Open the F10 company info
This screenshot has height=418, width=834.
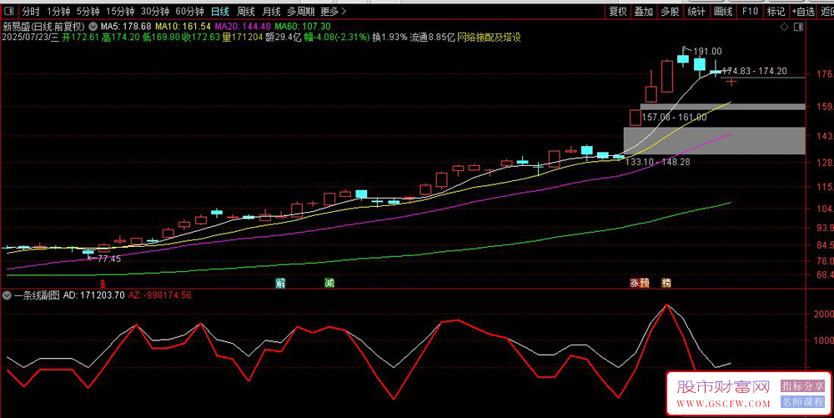tap(750, 11)
